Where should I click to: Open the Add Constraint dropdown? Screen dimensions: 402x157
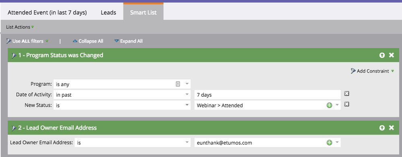(372, 71)
